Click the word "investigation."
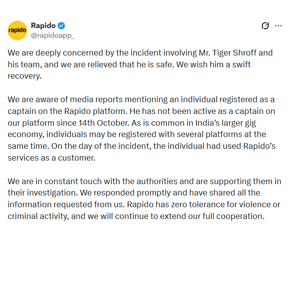 (52, 193)
